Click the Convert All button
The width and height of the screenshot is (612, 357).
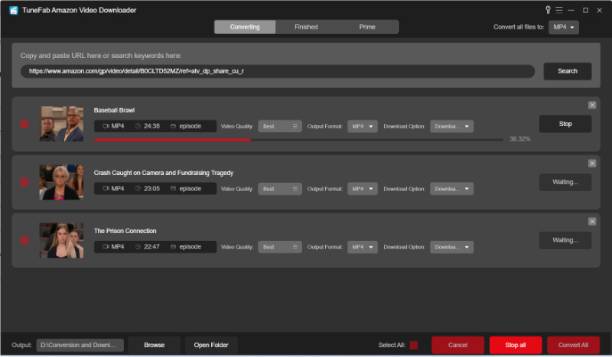pyautogui.click(x=573, y=345)
